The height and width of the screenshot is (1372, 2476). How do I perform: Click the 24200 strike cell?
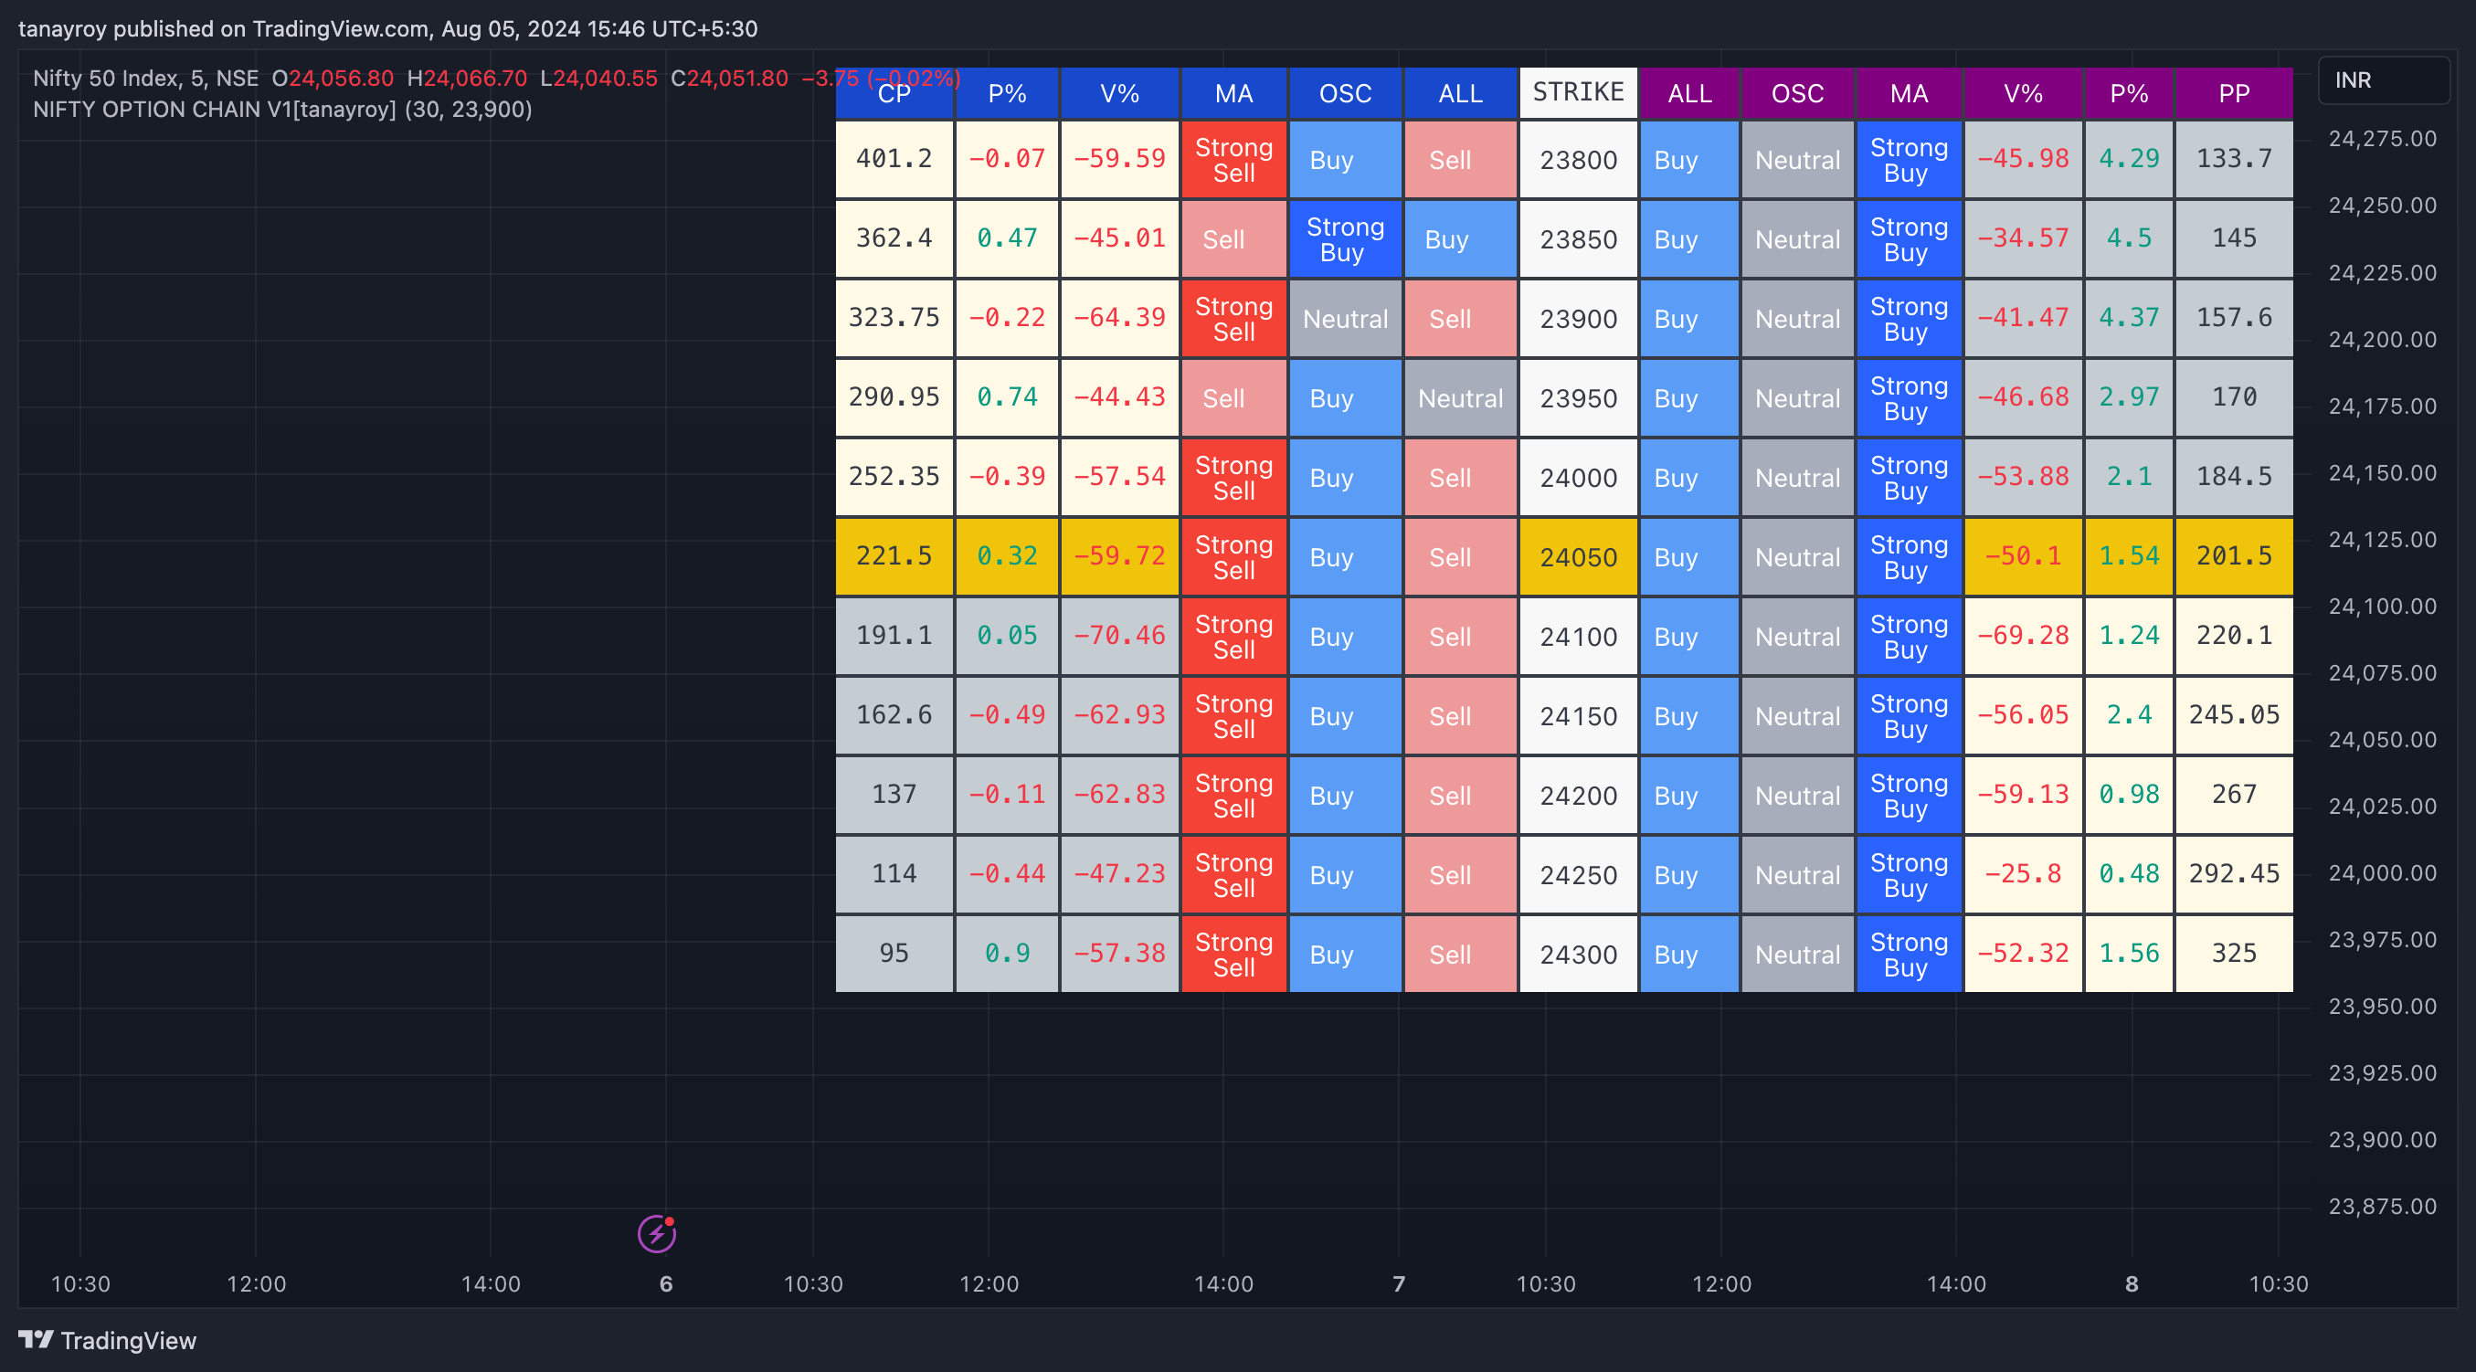pos(1578,796)
